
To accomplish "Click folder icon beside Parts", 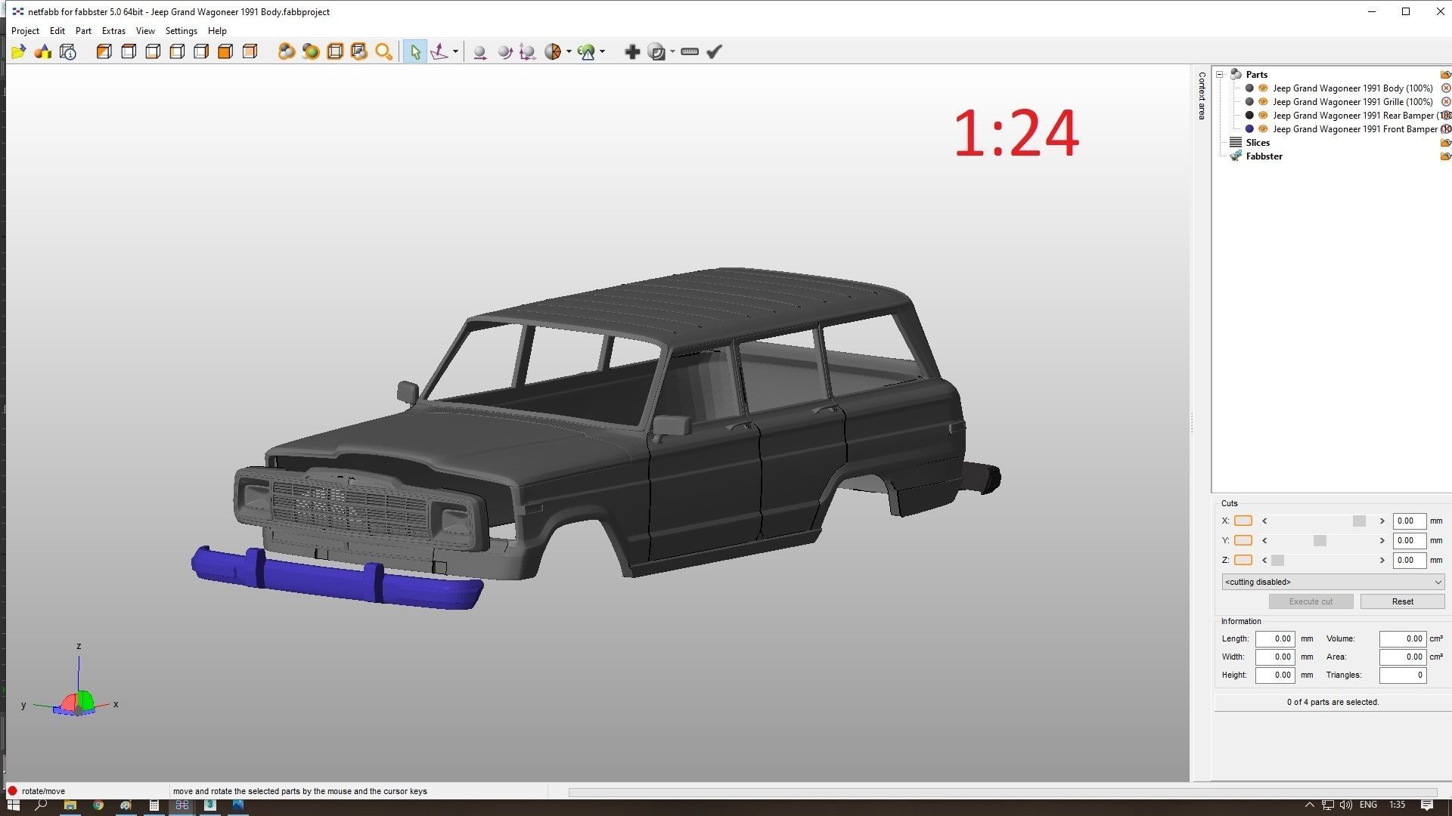I will point(1445,75).
